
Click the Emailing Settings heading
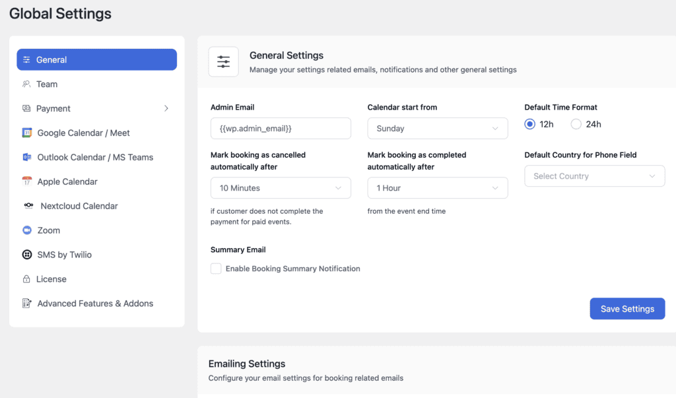(x=247, y=364)
